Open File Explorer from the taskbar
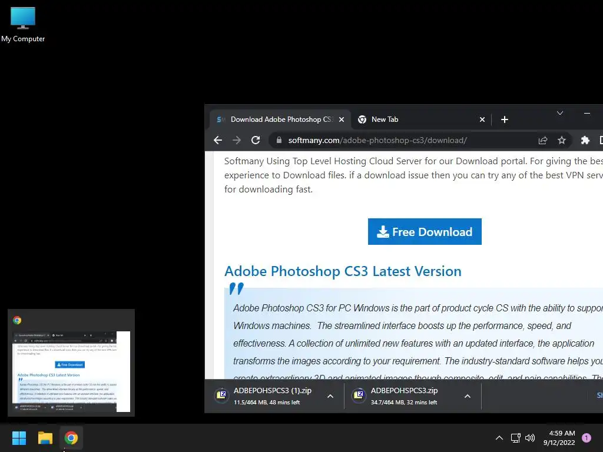Screen dimensions: 603x452 click(x=45, y=438)
